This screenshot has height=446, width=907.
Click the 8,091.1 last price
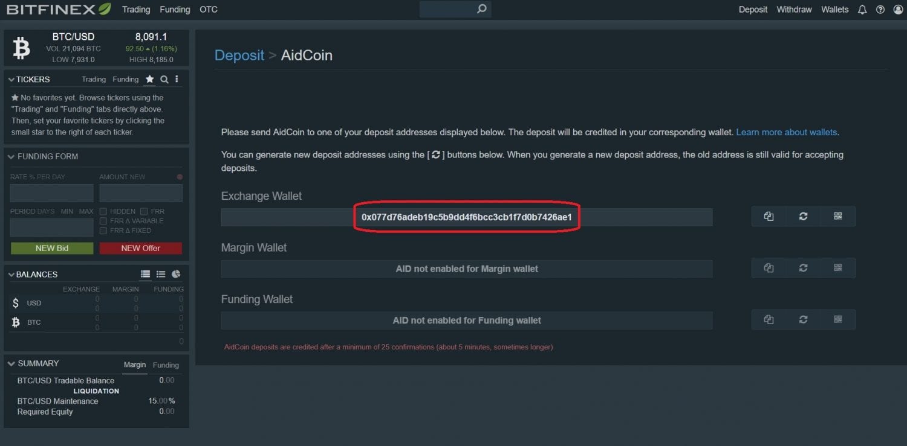(x=151, y=37)
